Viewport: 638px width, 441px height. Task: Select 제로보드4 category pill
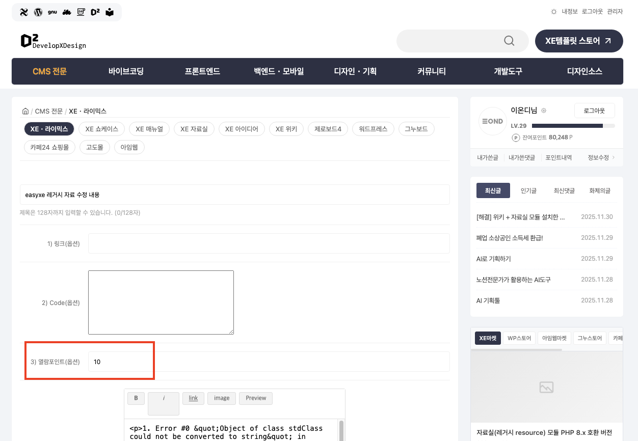click(x=328, y=129)
